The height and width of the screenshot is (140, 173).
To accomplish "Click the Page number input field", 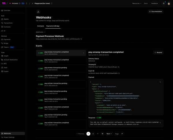I will pos(117,134).
